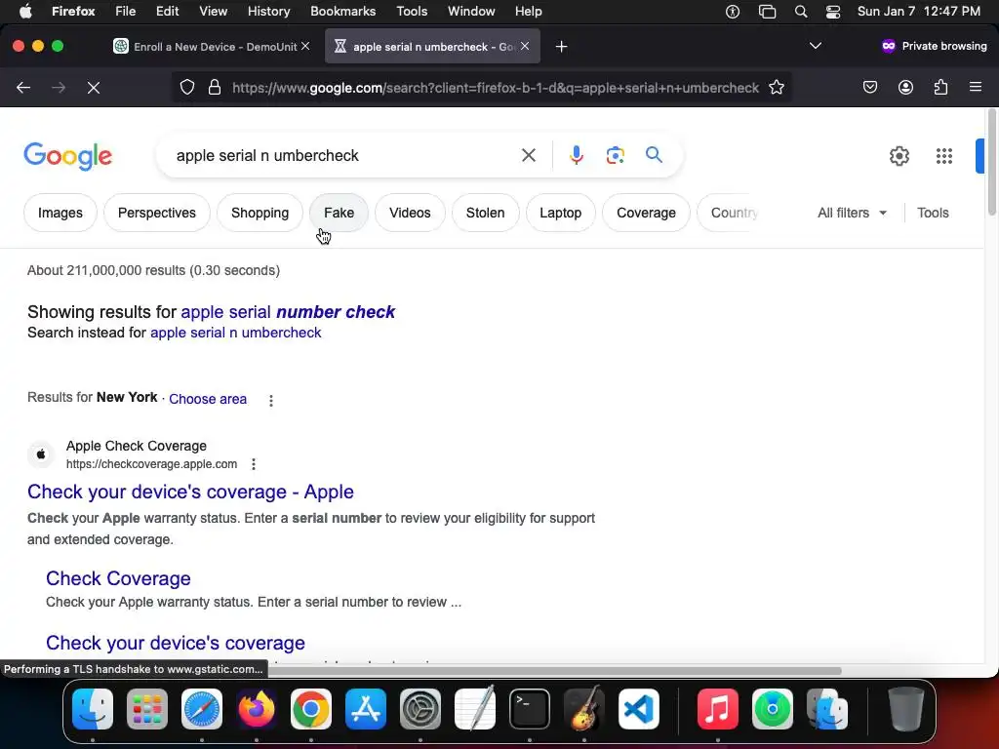Image resolution: width=999 pixels, height=749 pixels.
Task: Open the list all tabs chevron
Action: [x=815, y=46]
